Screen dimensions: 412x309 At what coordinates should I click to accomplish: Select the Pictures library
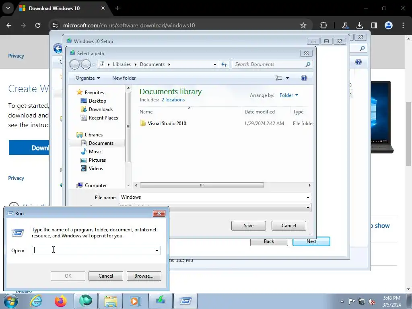(97, 160)
